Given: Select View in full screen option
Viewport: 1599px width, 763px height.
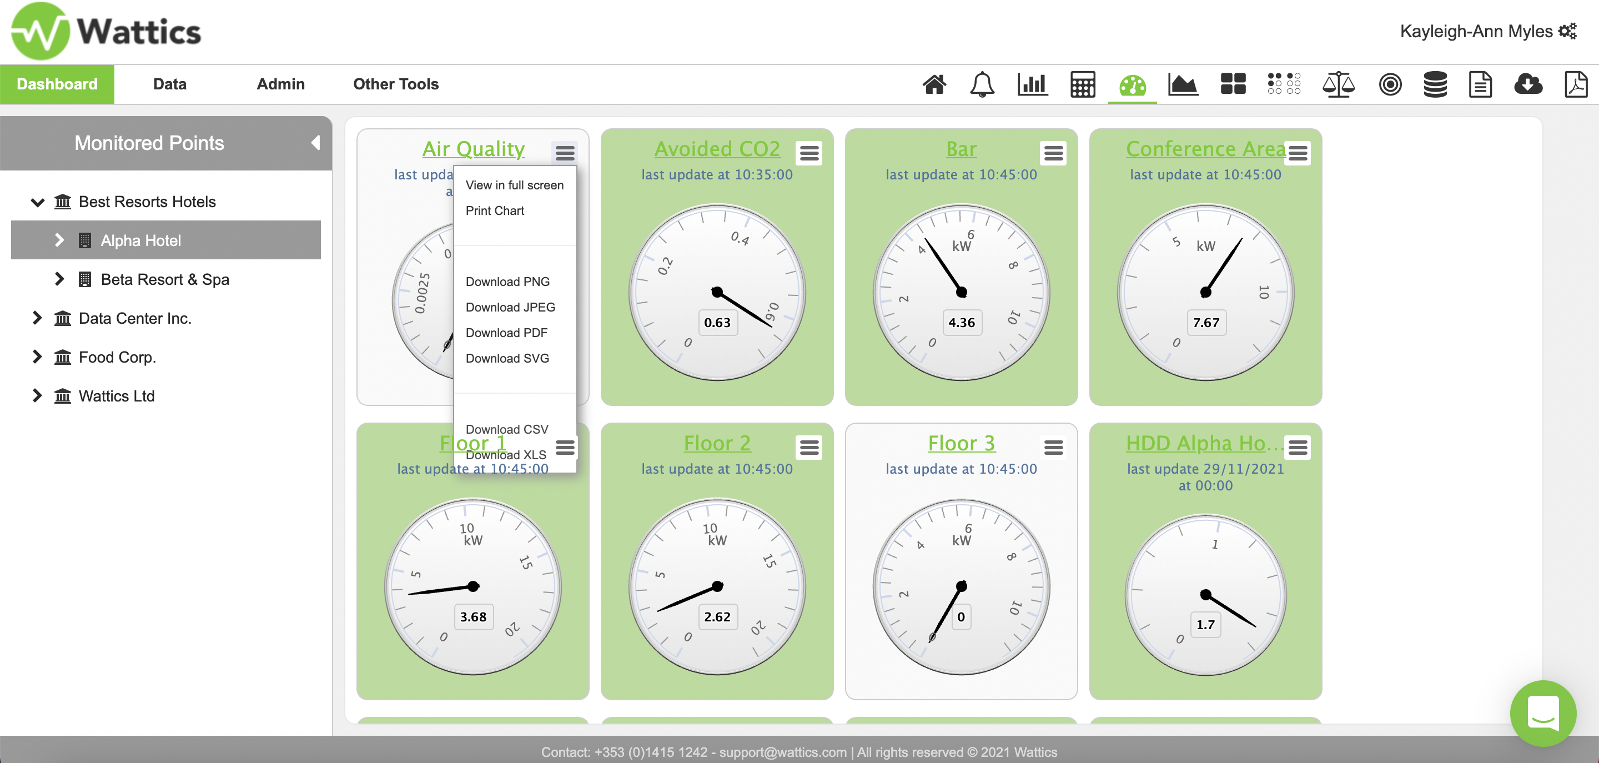Looking at the screenshot, I should (x=514, y=185).
